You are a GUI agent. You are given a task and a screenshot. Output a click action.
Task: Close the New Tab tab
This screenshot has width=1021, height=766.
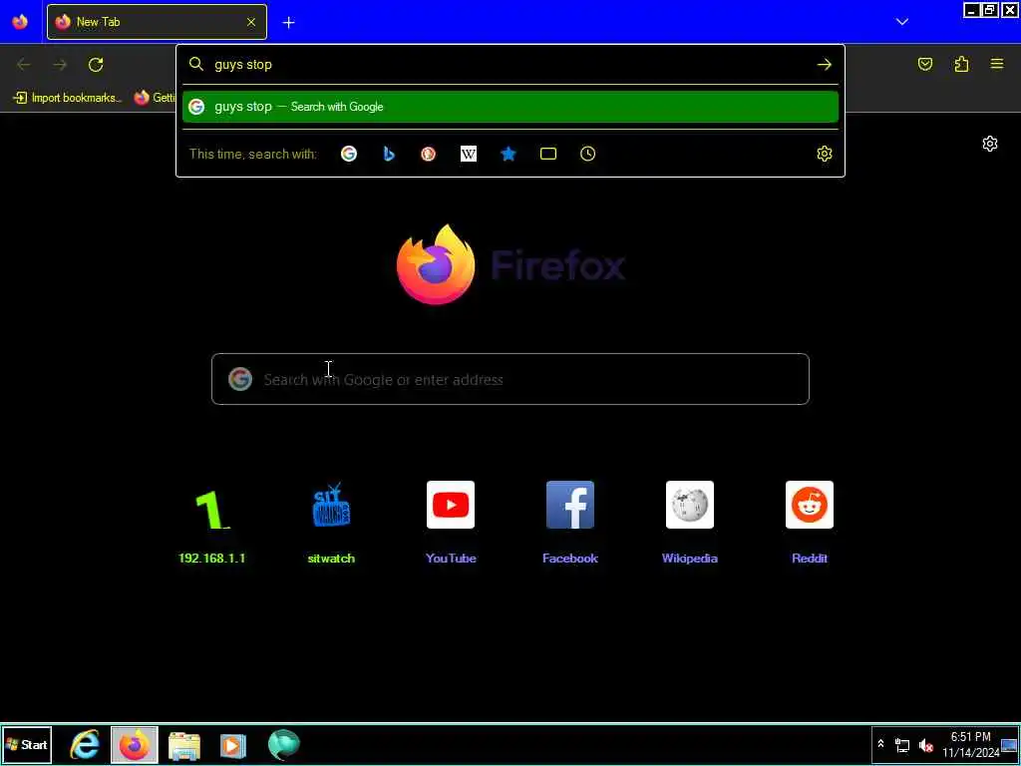pos(250,22)
